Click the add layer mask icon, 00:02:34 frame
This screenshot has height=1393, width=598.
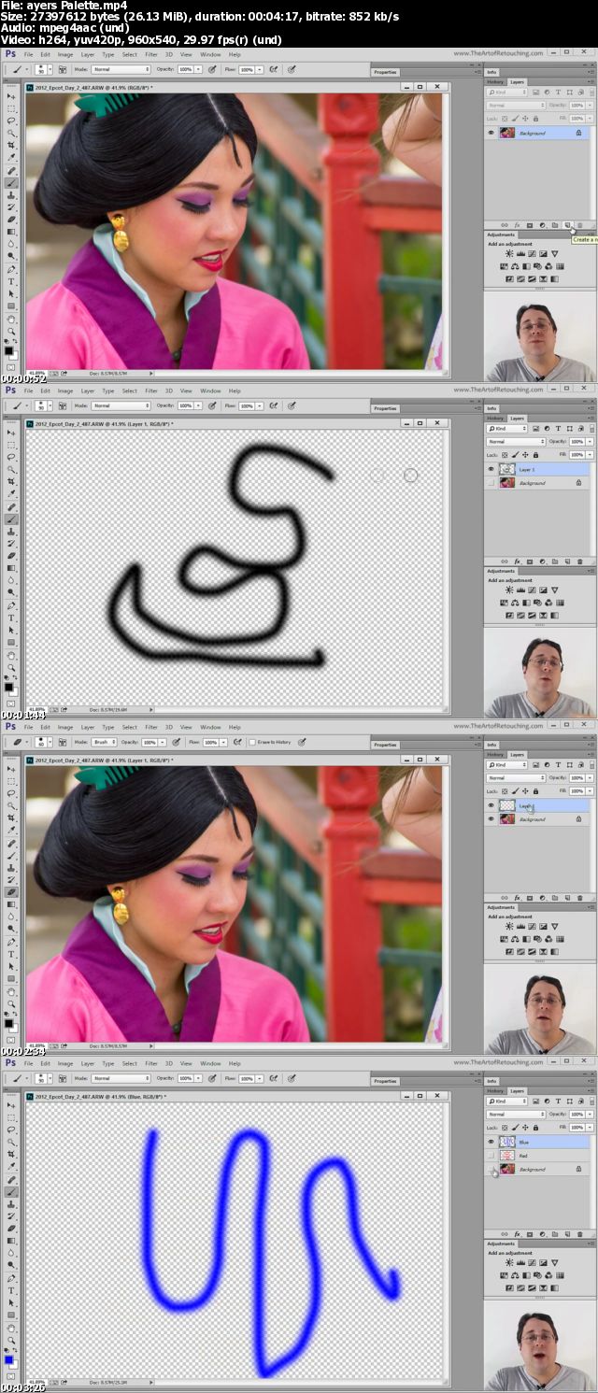530,898
